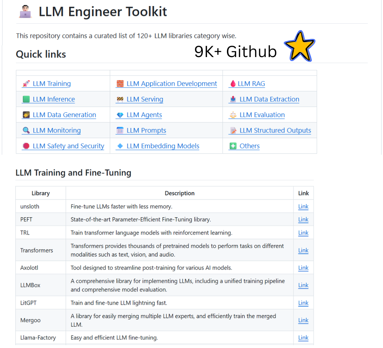Jump to LLM Agents section
383x348 pixels.
144,115
